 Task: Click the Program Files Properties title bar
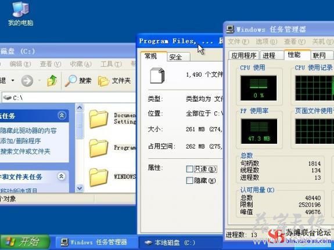click(x=180, y=41)
